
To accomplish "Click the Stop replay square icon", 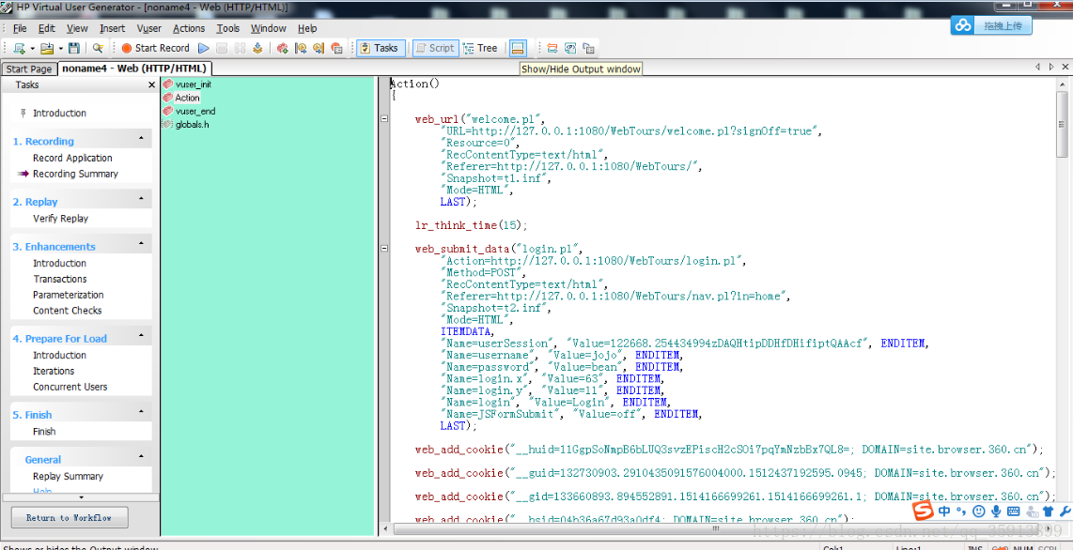I will 222,48.
